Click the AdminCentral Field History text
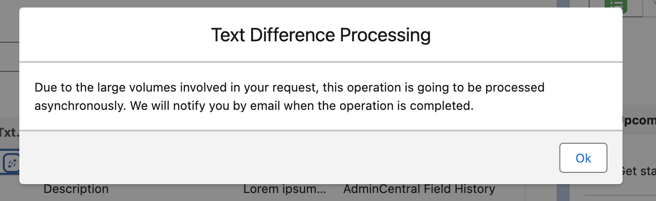The image size is (656, 201). (419, 189)
